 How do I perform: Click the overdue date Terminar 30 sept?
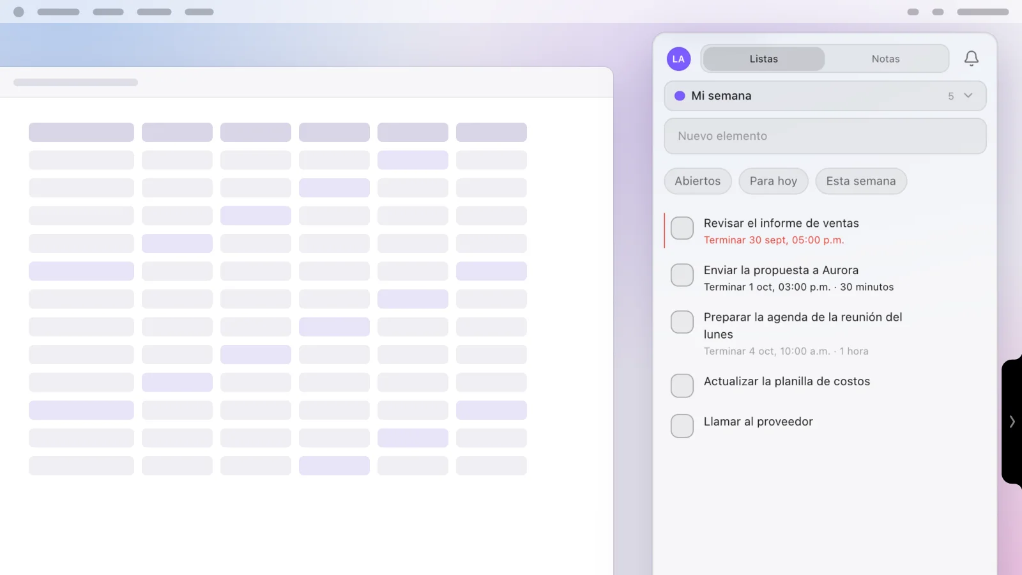coord(774,240)
